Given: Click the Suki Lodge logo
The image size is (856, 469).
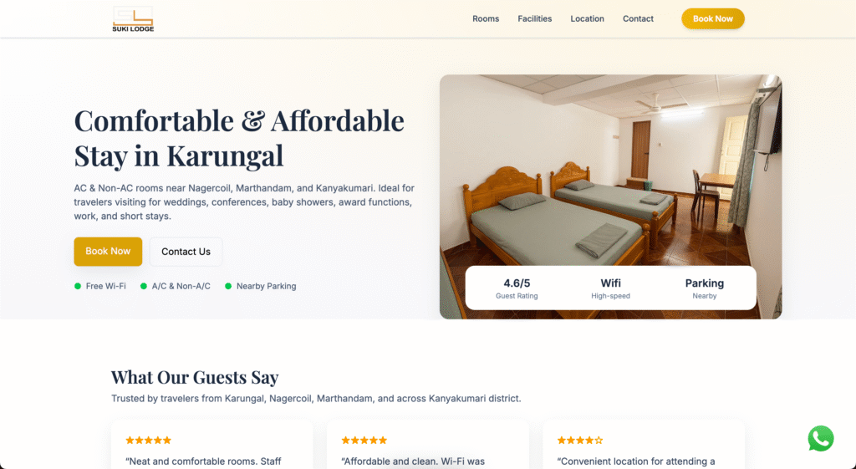Looking at the screenshot, I should coord(133,19).
